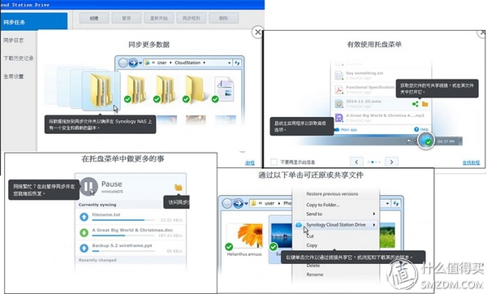This screenshot has height=294, width=487.
Task: Choose Copy in the context menu
Action: pos(312,245)
